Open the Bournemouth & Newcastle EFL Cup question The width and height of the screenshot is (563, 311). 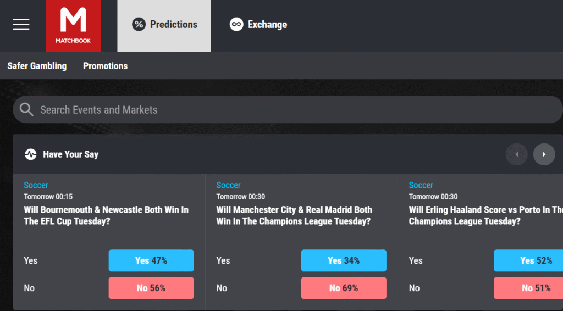coord(106,215)
